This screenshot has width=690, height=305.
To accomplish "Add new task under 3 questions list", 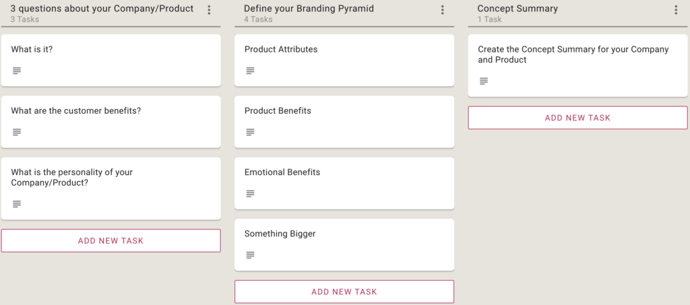I will coord(111,241).
